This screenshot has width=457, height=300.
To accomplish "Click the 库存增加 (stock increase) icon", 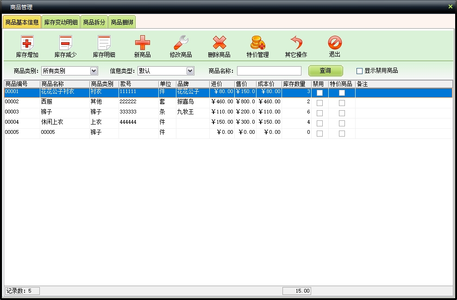I will coord(27,43).
